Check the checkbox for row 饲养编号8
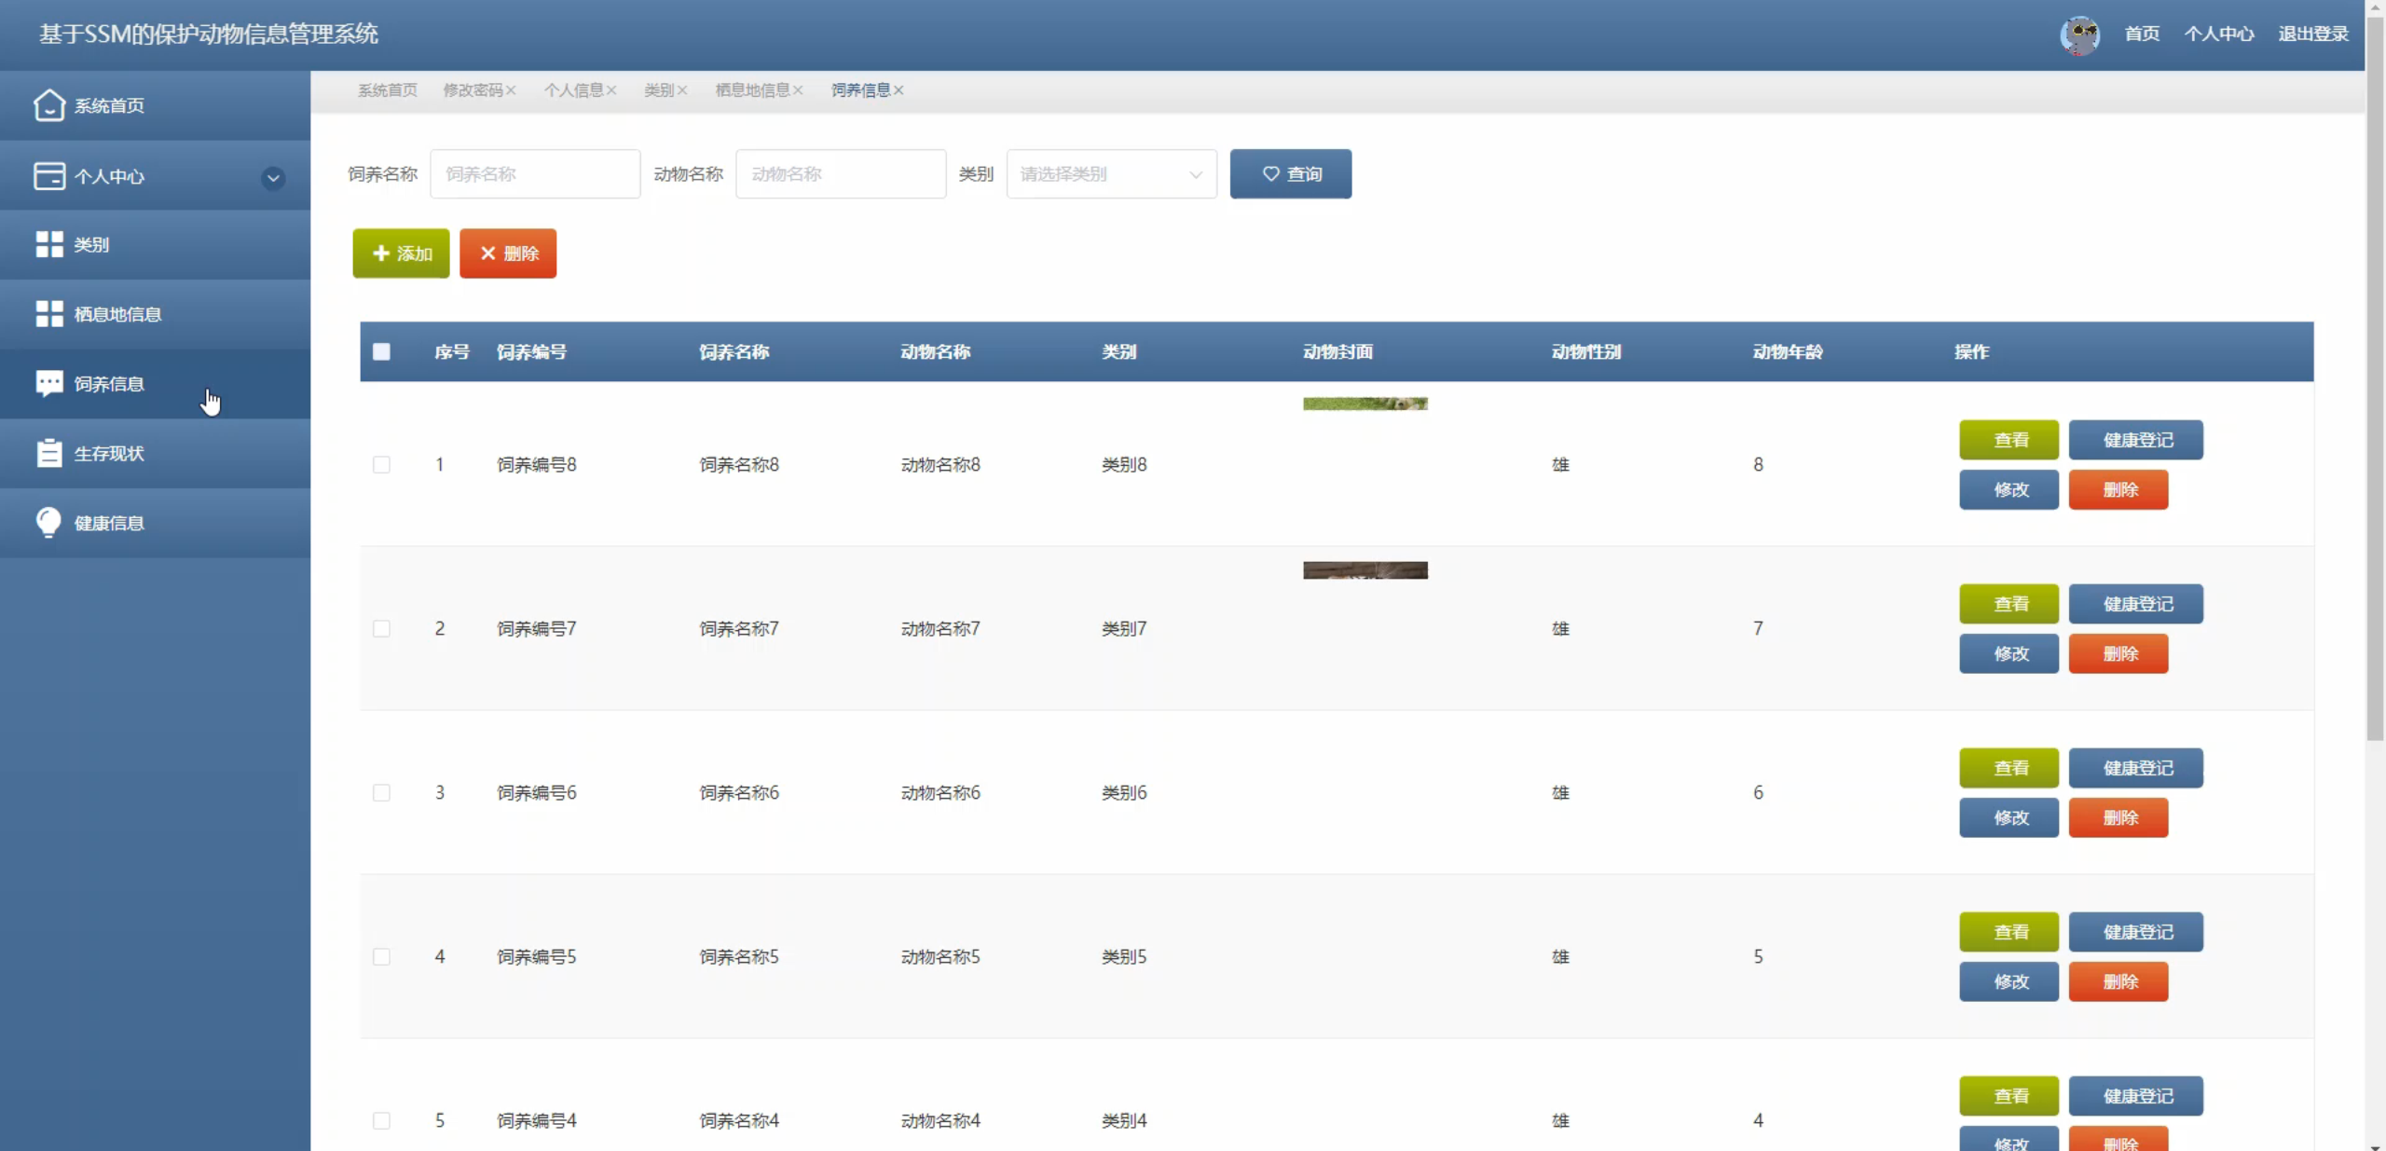 pos(381,464)
